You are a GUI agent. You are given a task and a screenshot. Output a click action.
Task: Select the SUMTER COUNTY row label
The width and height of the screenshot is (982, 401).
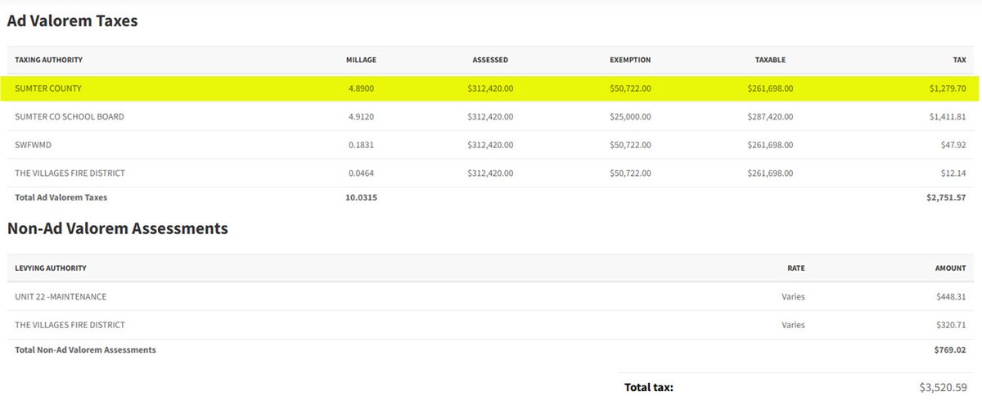[48, 88]
